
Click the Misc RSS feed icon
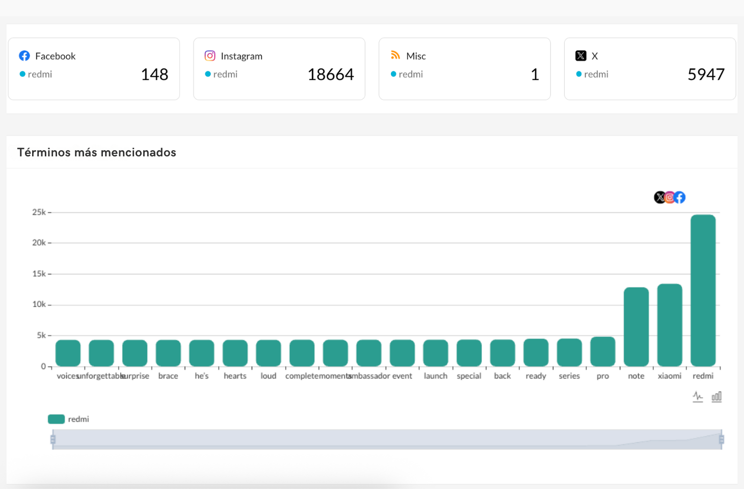(x=395, y=55)
